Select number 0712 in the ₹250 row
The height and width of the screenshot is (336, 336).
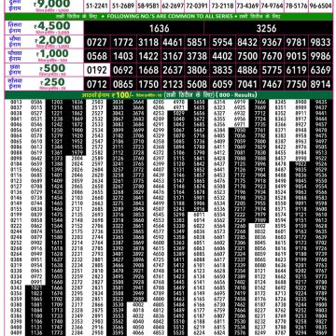pos(97,84)
